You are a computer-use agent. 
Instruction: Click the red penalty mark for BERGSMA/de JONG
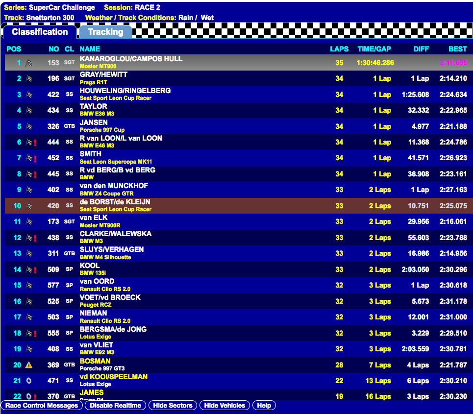pos(35,333)
